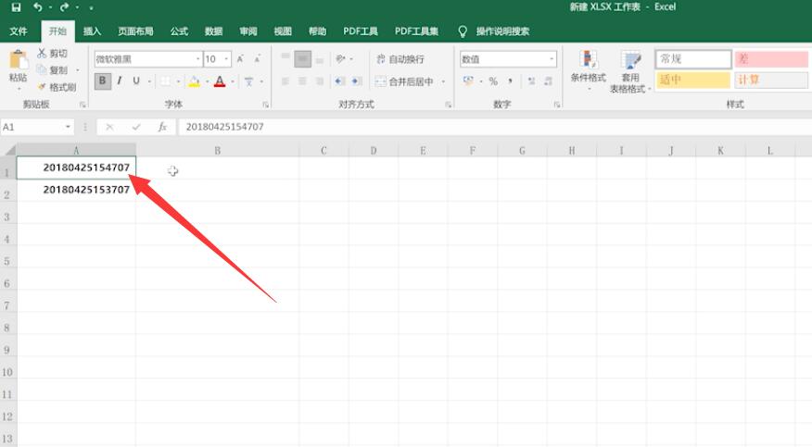Viewport: 812px width, 447px height.
Task: Click the red Font Color A
Action: click(220, 81)
